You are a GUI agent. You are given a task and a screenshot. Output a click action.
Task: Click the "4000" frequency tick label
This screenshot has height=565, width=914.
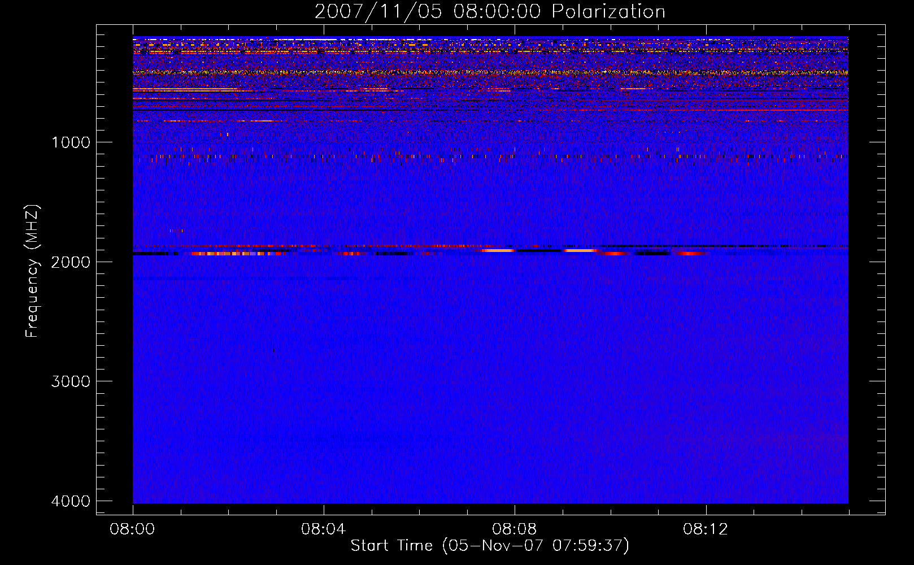tap(71, 501)
